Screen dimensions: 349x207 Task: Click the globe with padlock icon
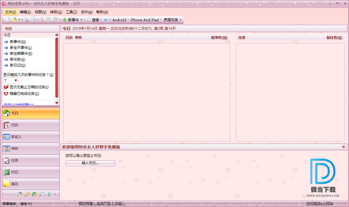(34, 194)
